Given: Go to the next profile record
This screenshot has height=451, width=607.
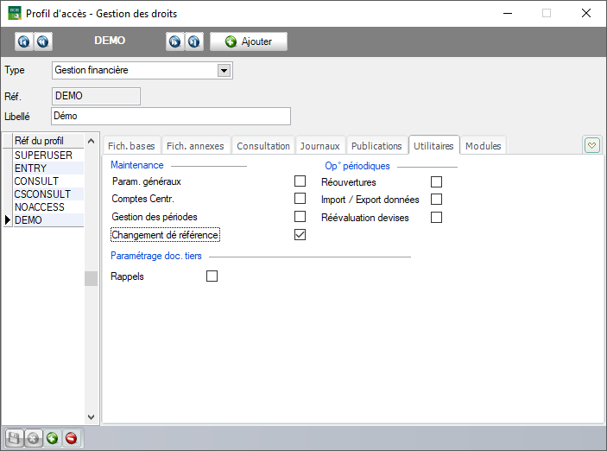Looking at the screenshot, I should (175, 41).
